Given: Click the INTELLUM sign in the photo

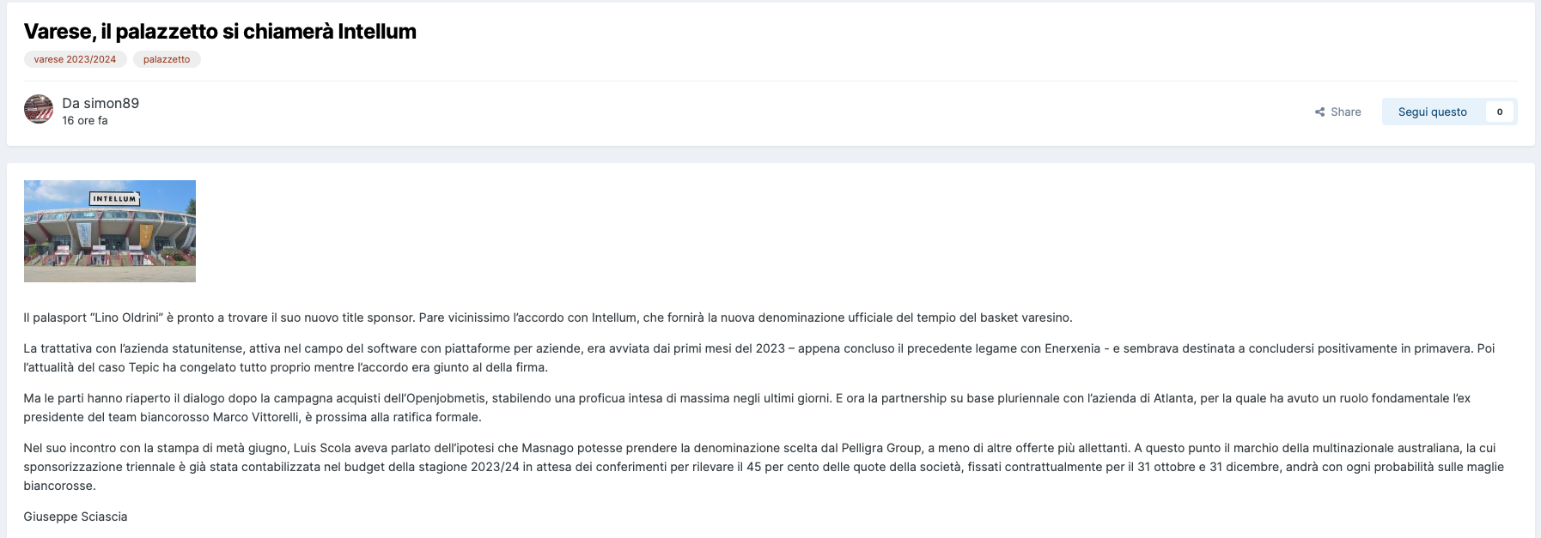Looking at the screenshot, I should coord(114,199).
